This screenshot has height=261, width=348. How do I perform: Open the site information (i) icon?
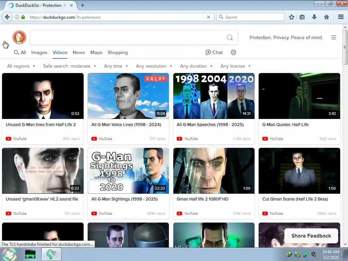click(17, 17)
